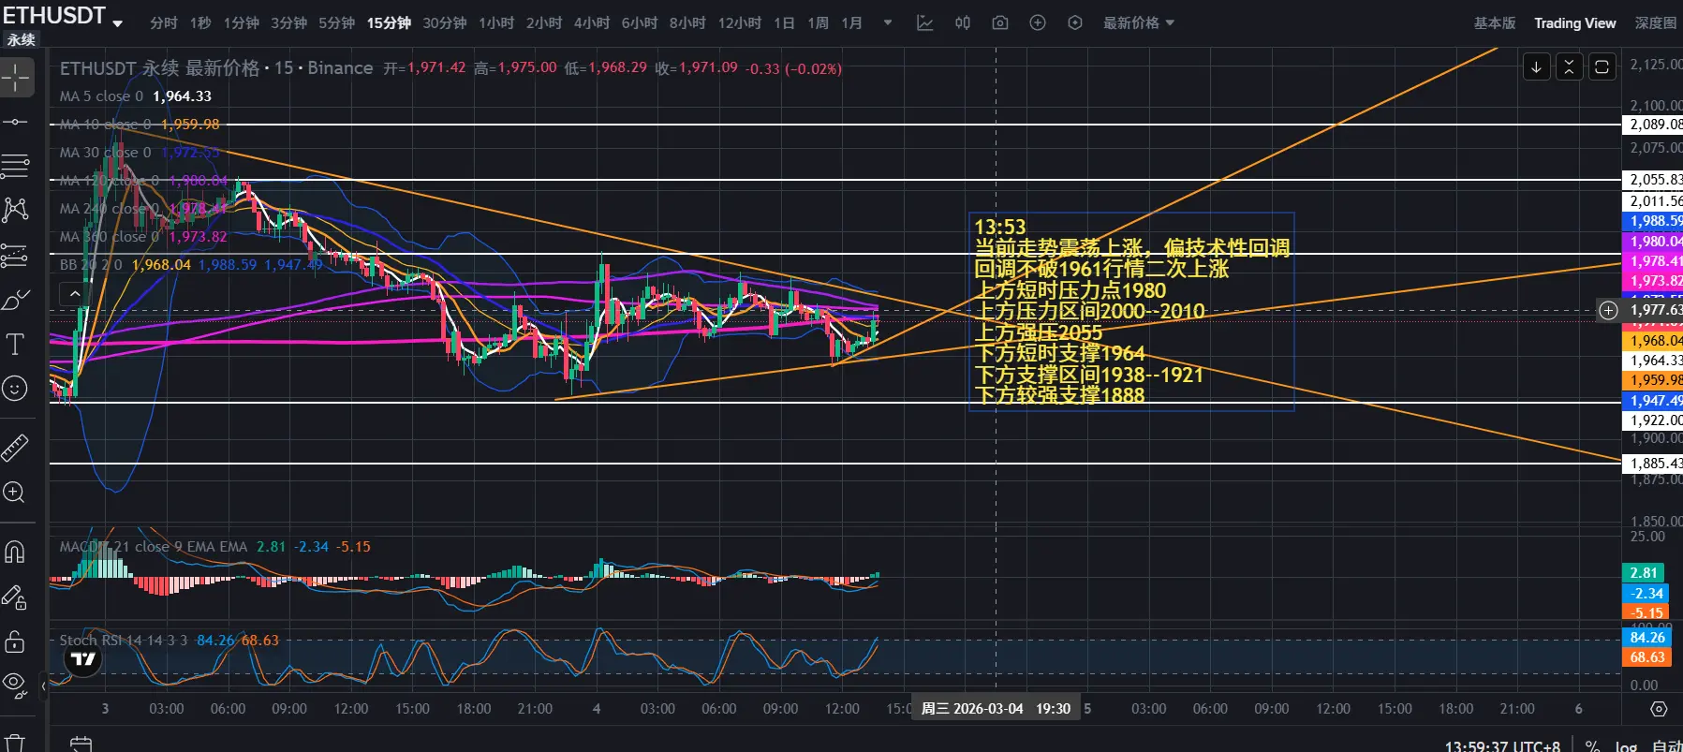Select the 3分钟 timeframe
Screen dimensions: 1683x752
(289, 22)
